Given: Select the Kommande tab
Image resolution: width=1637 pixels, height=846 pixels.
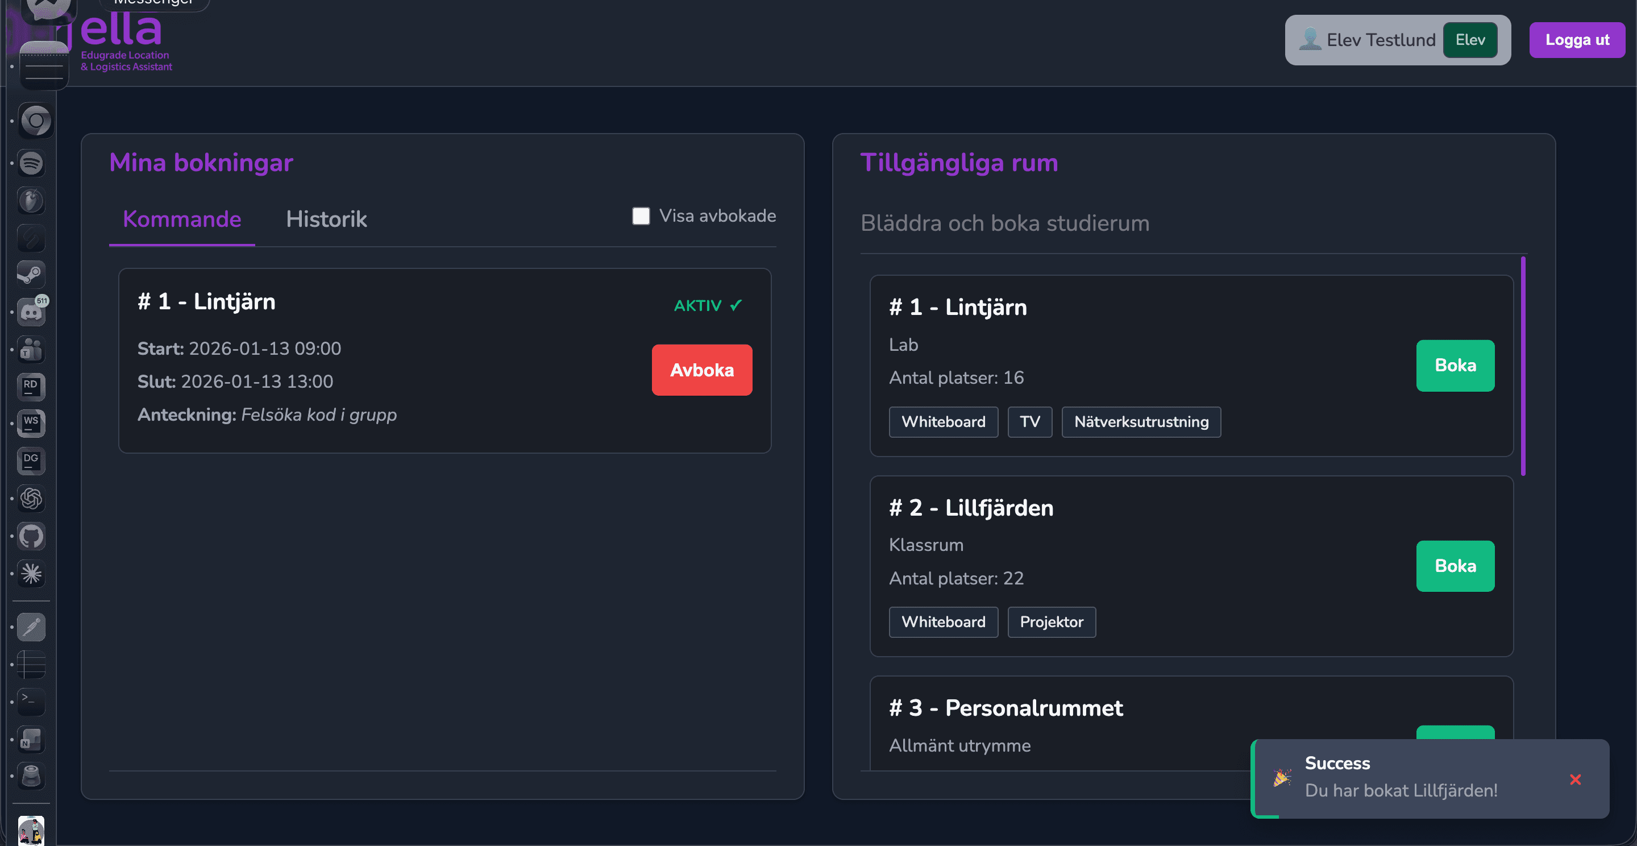Looking at the screenshot, I should 182,219.
